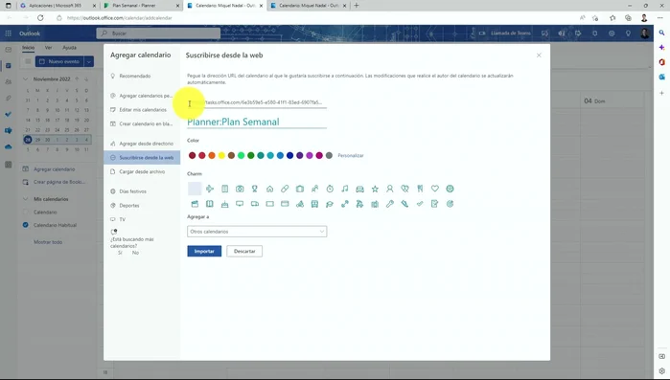Click Agregar calendario in left pane
The height and width of the screenshot is (380, 670).
[54, 169]
